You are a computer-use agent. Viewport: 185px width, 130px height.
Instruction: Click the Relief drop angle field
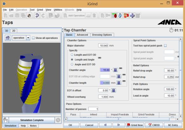coord(169,71)
